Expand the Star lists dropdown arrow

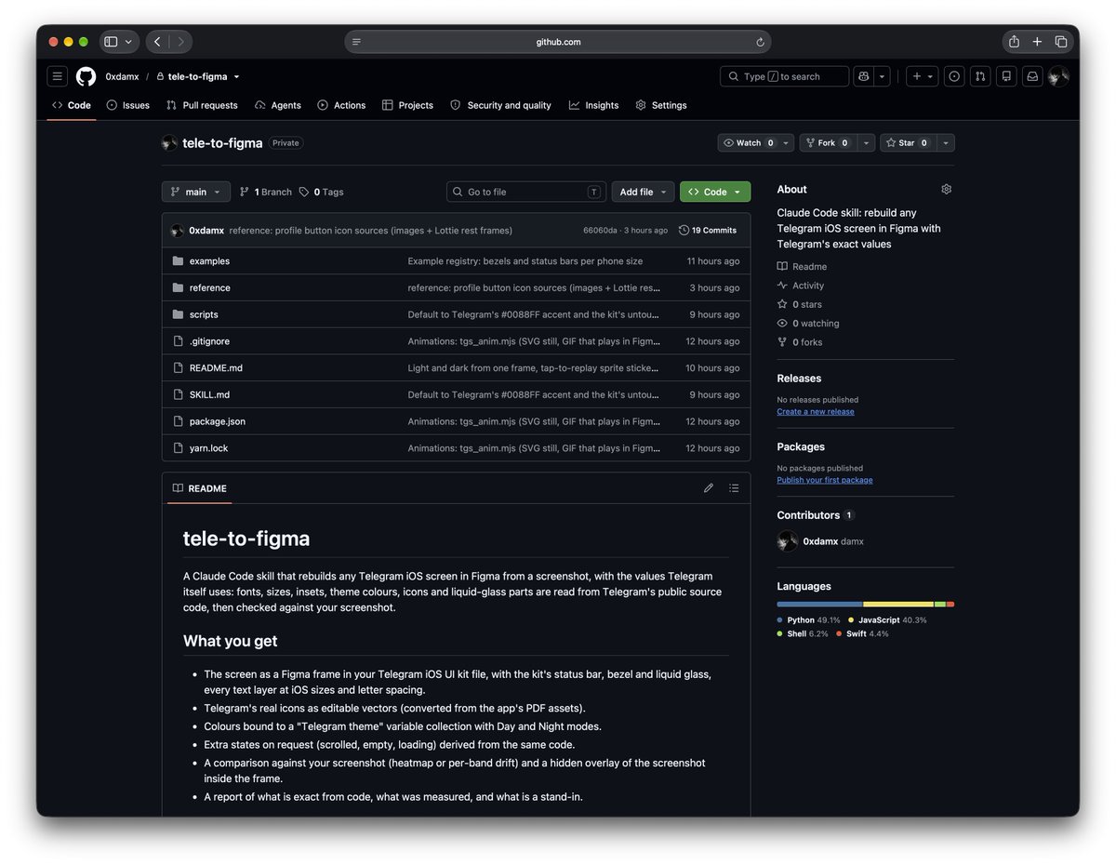[946, 142]
